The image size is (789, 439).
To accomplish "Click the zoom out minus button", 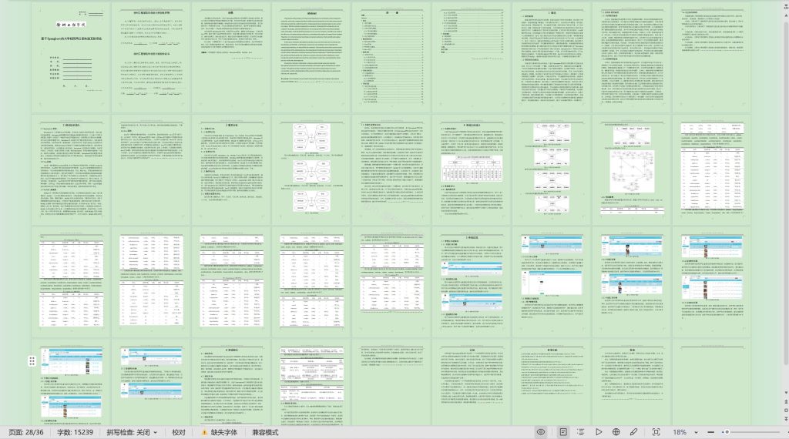I will (710, 432).
